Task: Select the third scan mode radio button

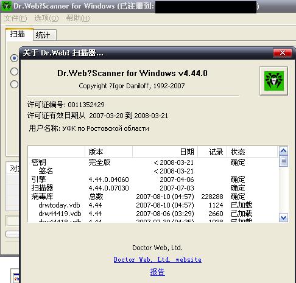Action: pyautogui.click(x=14, y=85)
